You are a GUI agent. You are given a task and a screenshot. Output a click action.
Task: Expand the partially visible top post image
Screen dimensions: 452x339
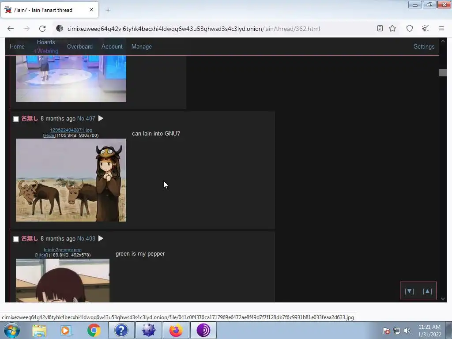point(71,79)
